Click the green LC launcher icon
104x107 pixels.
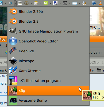(x=46, y=3)
